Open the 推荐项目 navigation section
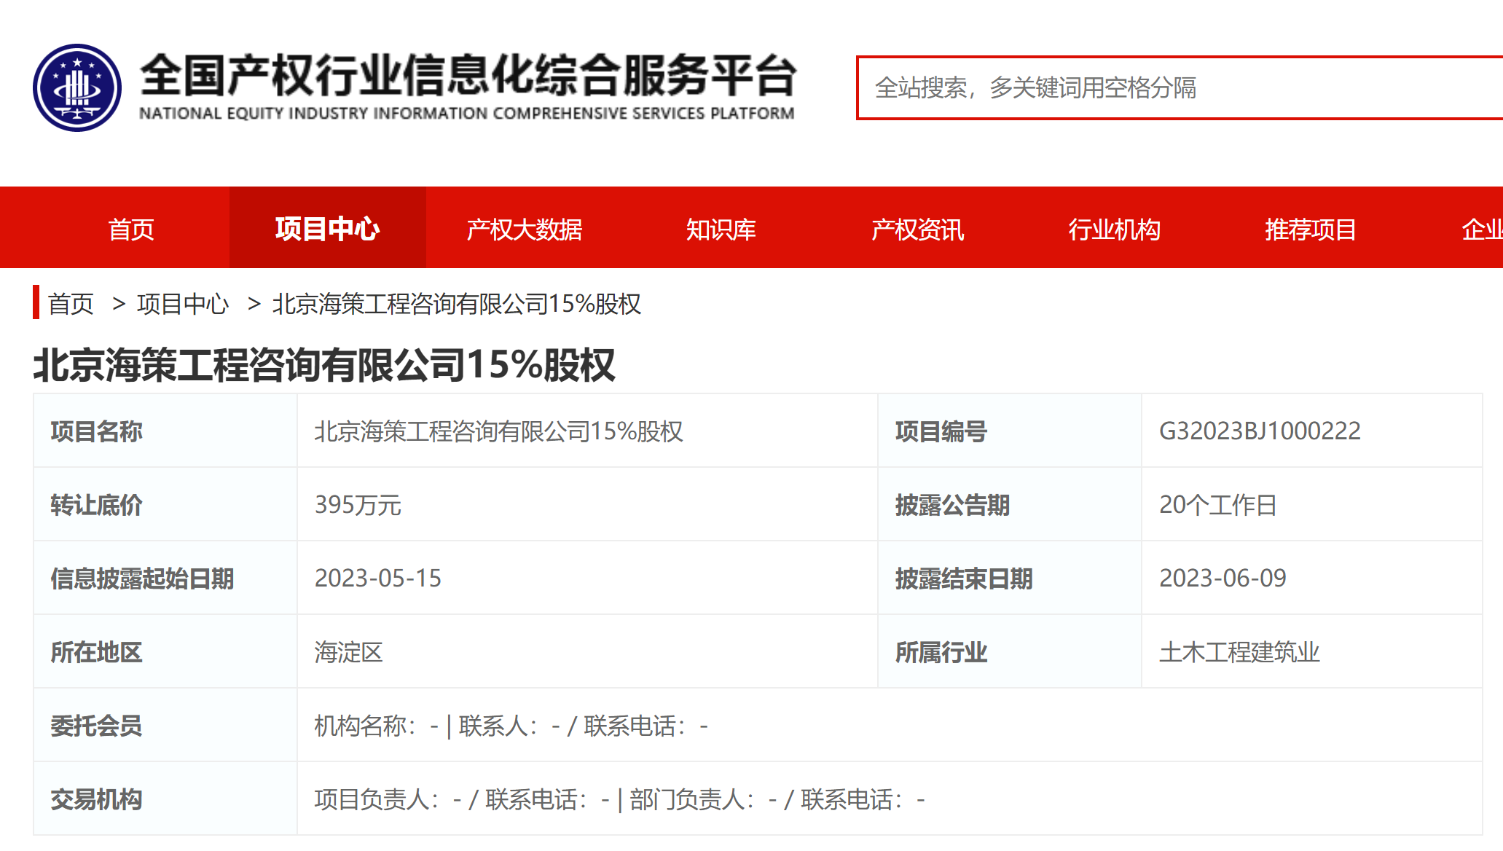The image size is (1503, 851). point(1309,229)
